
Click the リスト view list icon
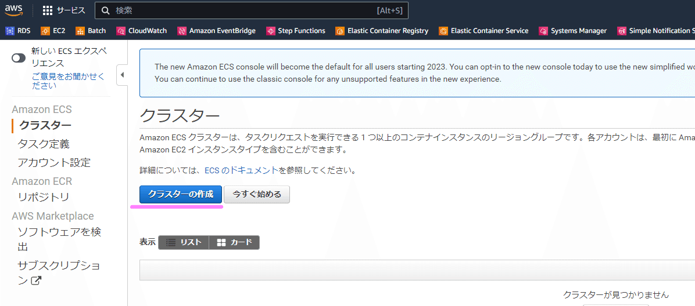click(x=171, y=242)
